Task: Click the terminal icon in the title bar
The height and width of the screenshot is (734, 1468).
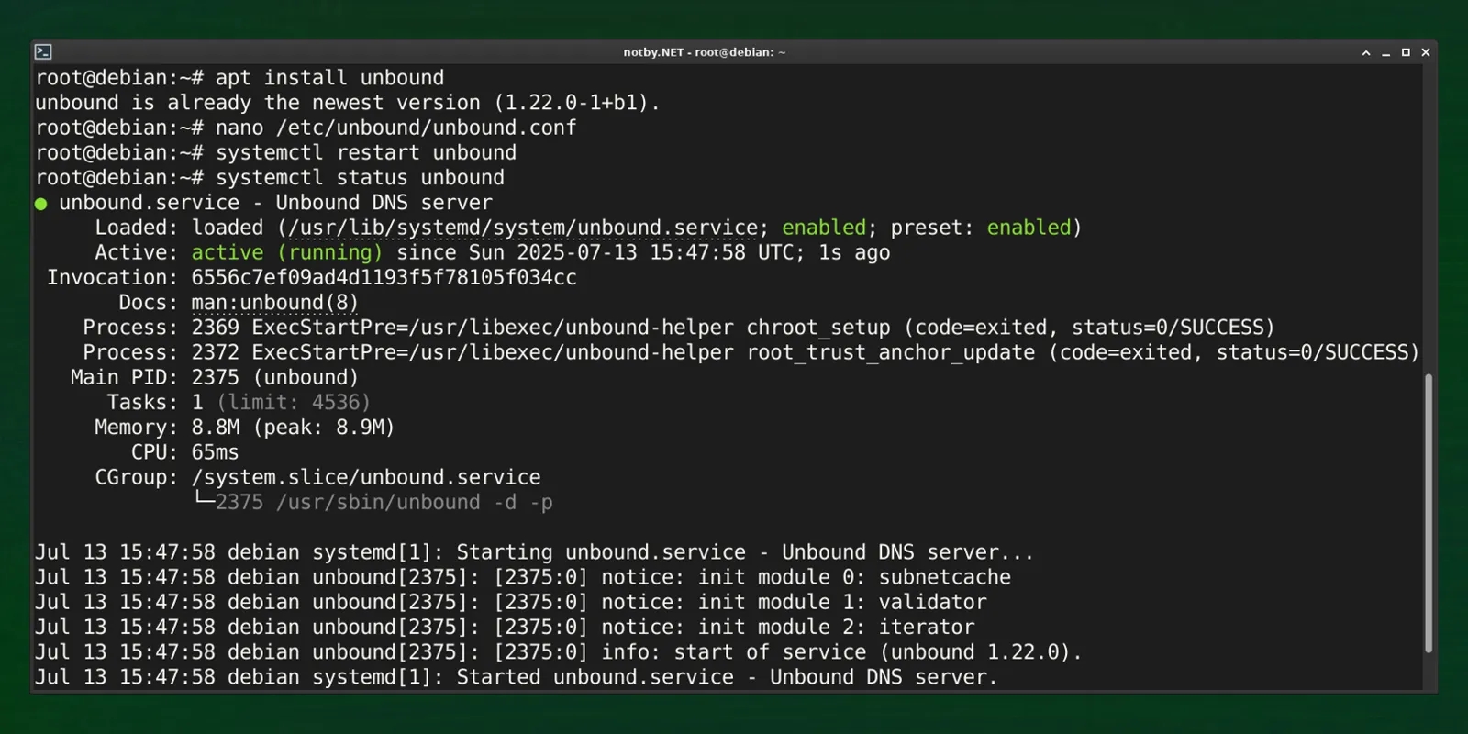Action: [x=43, y=52]
